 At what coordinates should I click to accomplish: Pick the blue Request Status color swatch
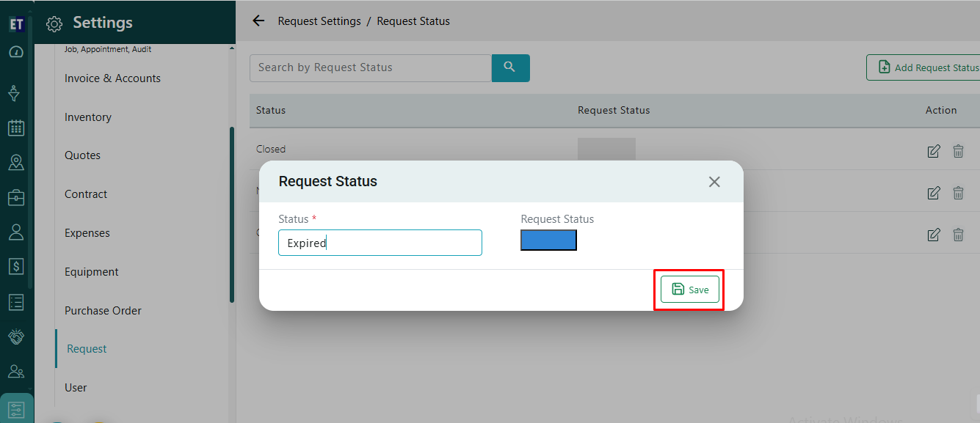[548, 240]
